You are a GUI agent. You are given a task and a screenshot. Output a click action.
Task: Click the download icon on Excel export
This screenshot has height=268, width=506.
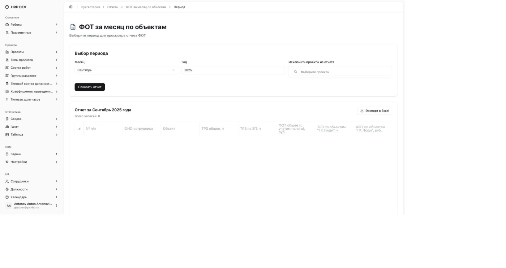(x=362, y=111)
